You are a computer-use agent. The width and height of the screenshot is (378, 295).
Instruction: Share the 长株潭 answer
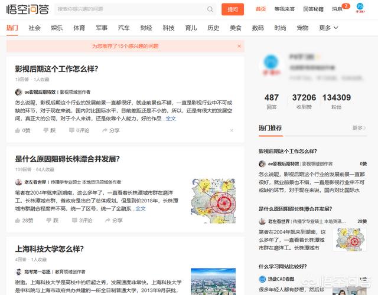tap(114, 220)
